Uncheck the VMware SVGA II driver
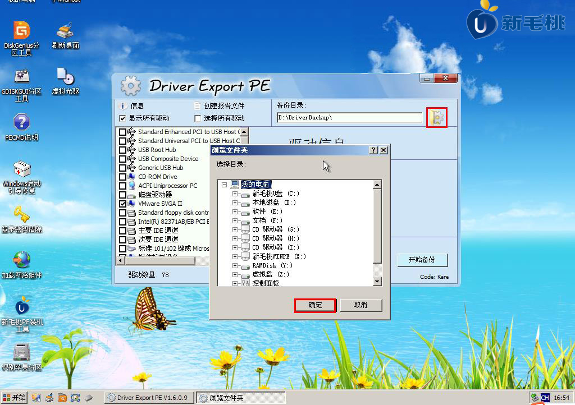Viewport: 575px width, 405px height. [122, 204]
